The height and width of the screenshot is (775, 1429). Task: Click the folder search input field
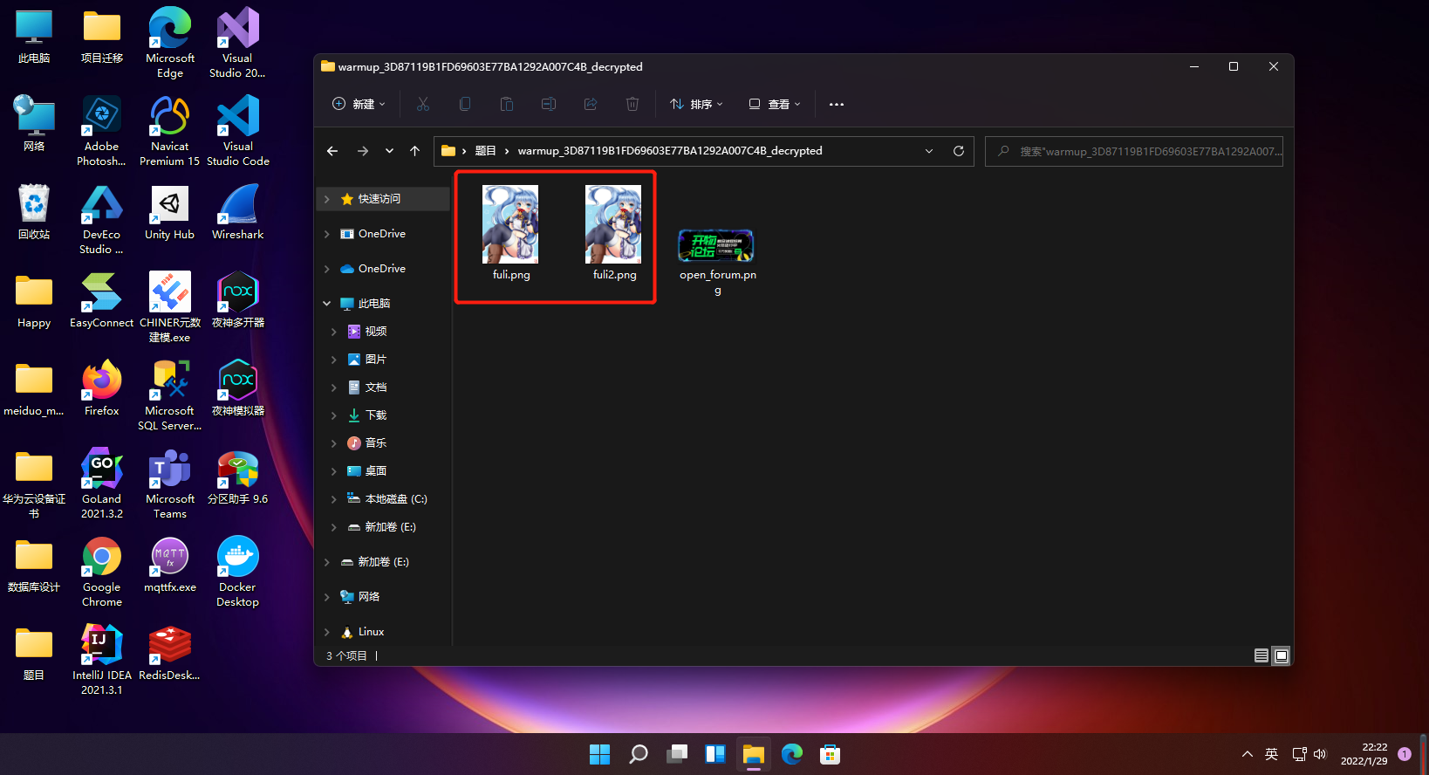click(x=1134, y=151)
